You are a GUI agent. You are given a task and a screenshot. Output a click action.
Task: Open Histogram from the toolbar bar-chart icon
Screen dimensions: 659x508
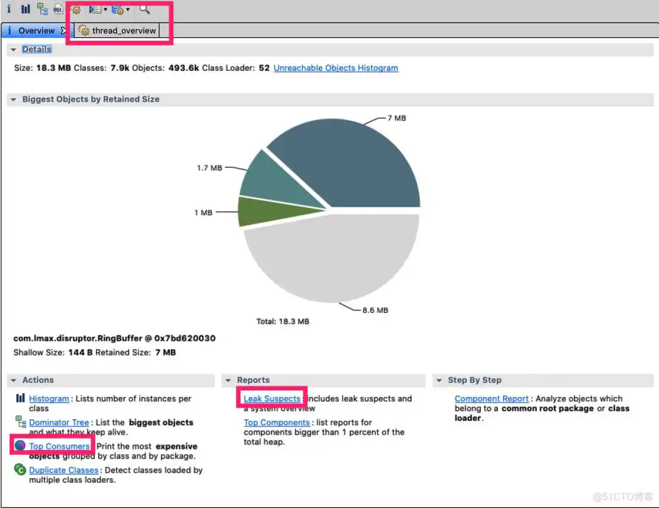coord(26,9)
